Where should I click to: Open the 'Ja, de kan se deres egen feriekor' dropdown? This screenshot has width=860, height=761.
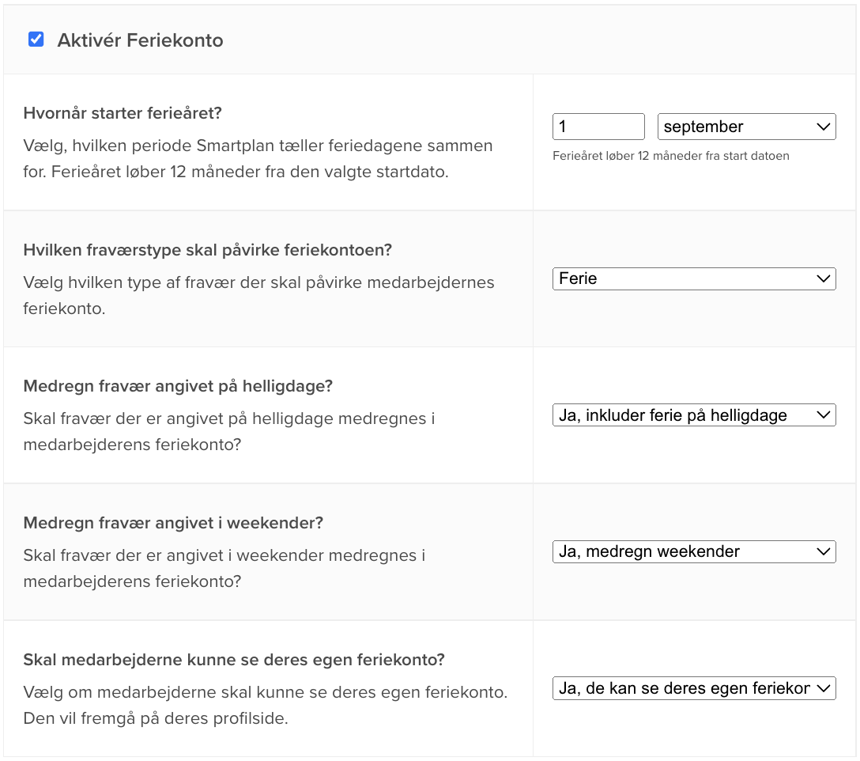coord(694,688)
